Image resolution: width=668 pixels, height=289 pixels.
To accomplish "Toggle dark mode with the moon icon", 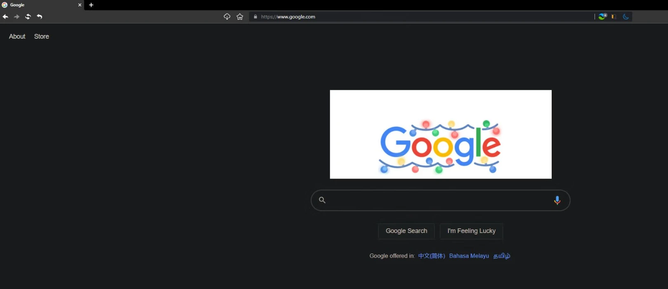I will [626, 16].
